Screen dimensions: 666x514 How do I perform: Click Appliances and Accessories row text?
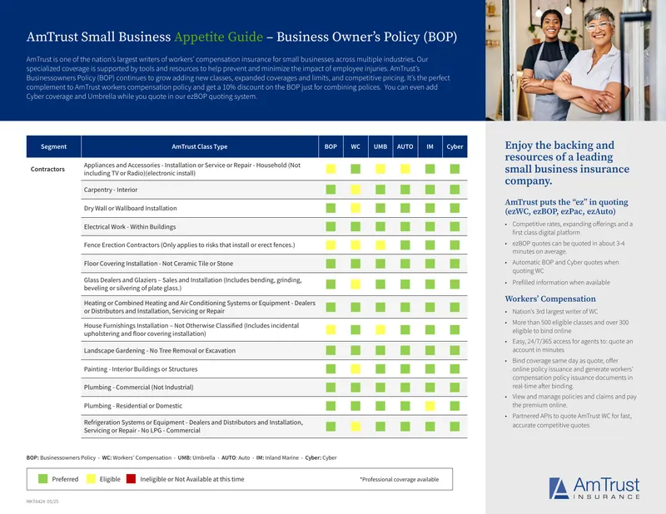192,169
